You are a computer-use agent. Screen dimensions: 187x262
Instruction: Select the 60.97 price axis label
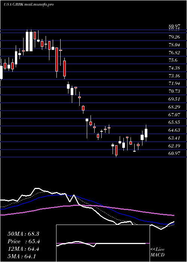coord(175,153)
